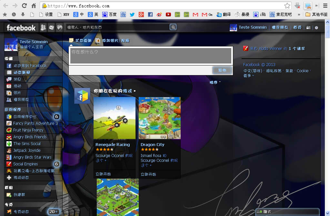Click the facebook logo
330x216 pixels.
(x=21, y=27)
